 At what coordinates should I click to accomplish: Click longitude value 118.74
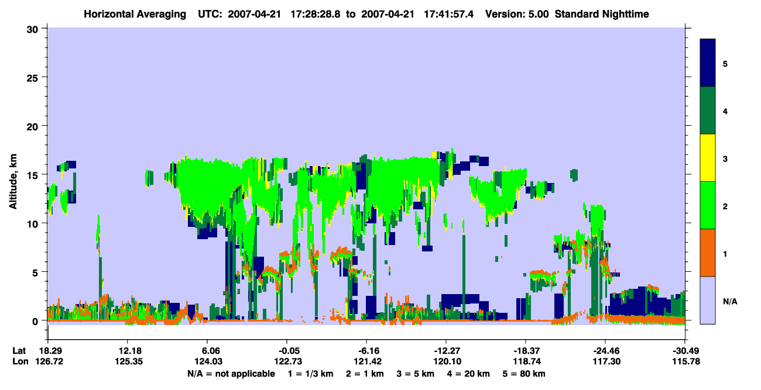pyautogui.click(x=526, y=362)
